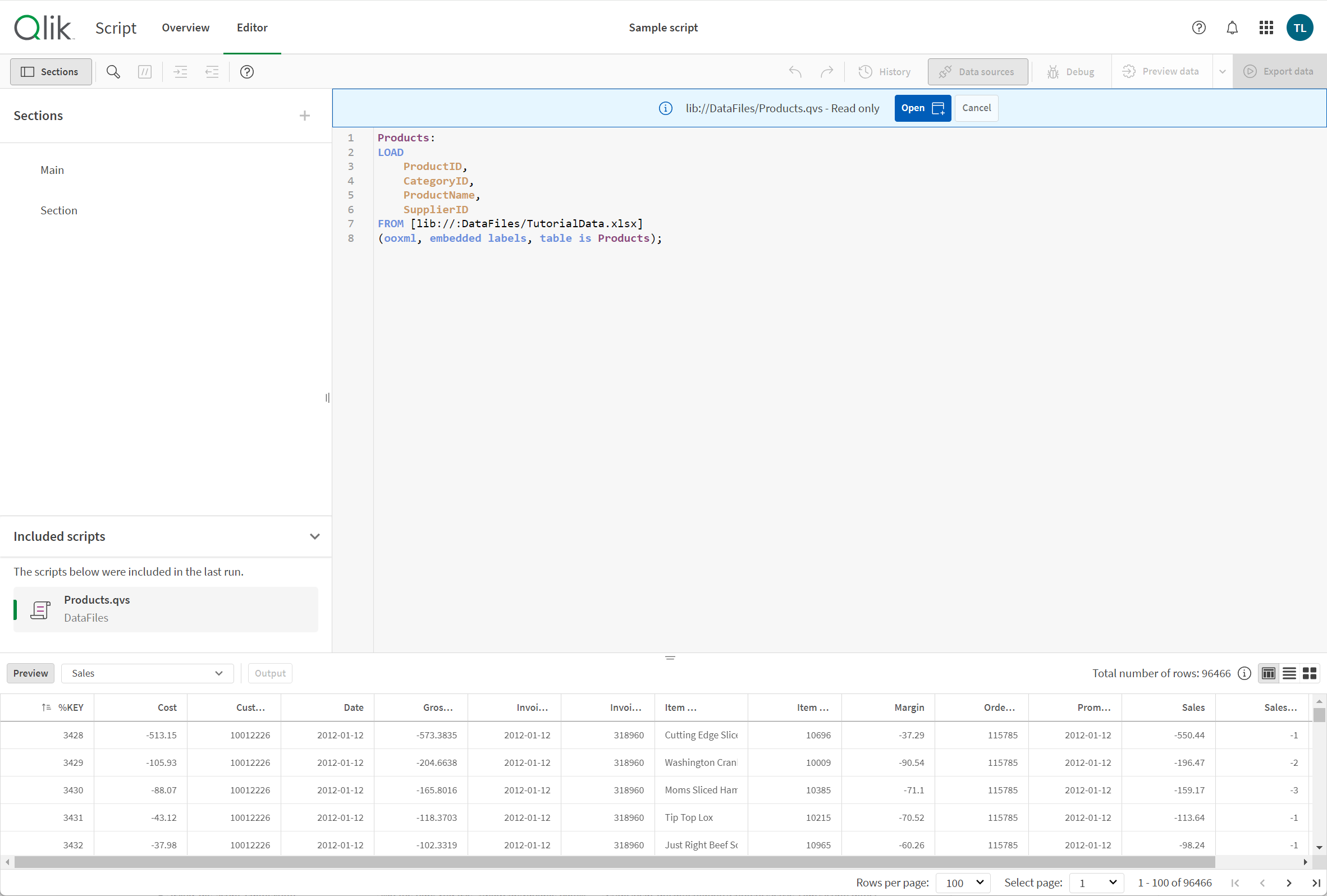Click the notifications bell icon

coord(1232,27)
